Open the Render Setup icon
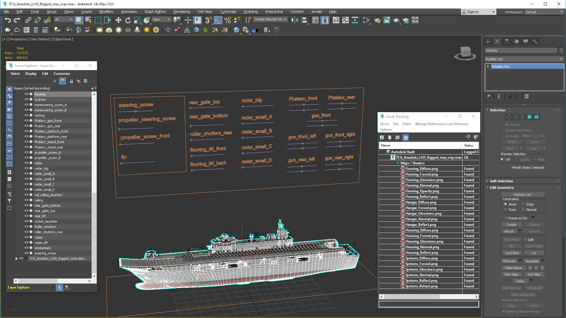 pos(377,20)
